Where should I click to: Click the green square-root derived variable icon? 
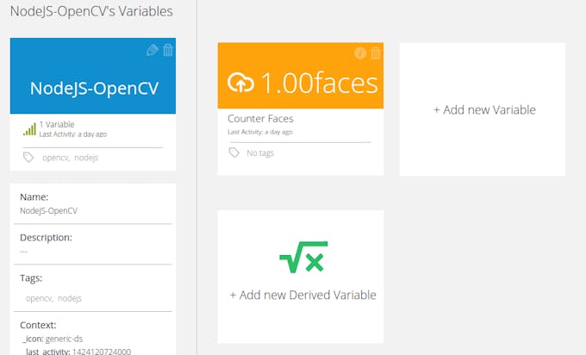coord(302,257)
